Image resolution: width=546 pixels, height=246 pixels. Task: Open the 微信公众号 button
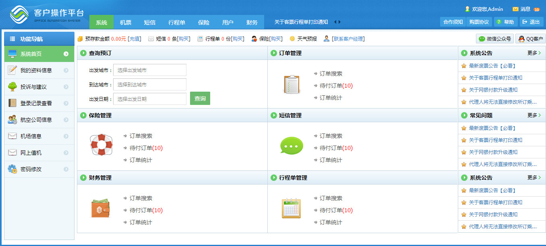click(x=494, y=39)
